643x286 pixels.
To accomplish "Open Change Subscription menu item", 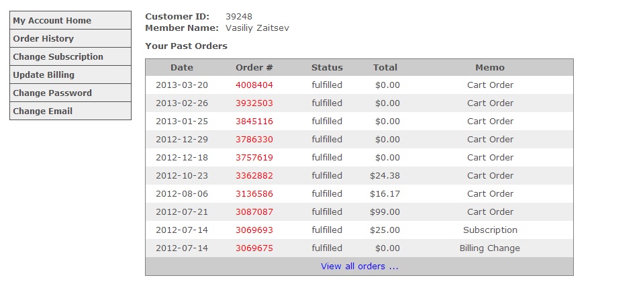I will coord(58,57).
